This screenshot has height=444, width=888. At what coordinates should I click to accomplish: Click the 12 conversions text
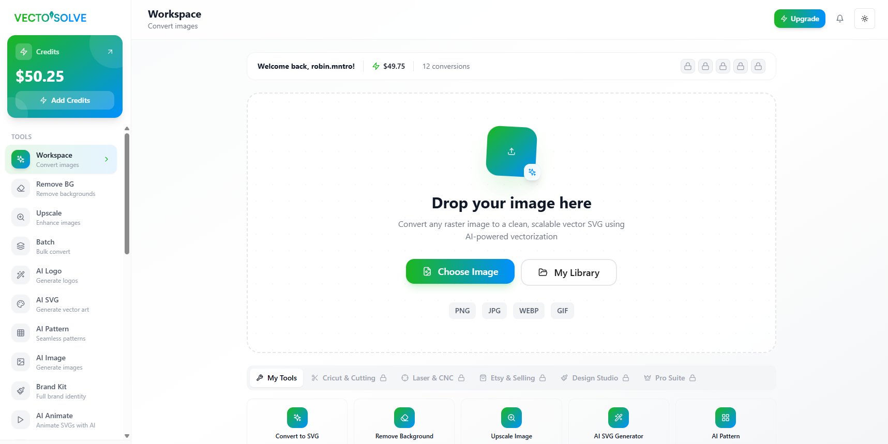tap(446, 66)
